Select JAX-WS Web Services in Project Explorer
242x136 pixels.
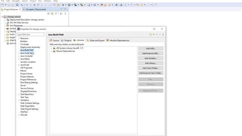(x=19, y=23)
